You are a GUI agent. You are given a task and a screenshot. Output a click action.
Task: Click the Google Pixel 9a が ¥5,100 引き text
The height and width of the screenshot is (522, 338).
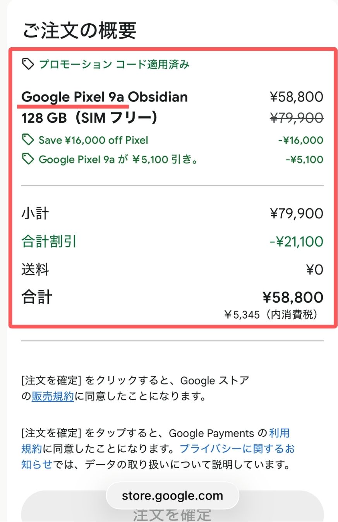click(x=118, y=160)
